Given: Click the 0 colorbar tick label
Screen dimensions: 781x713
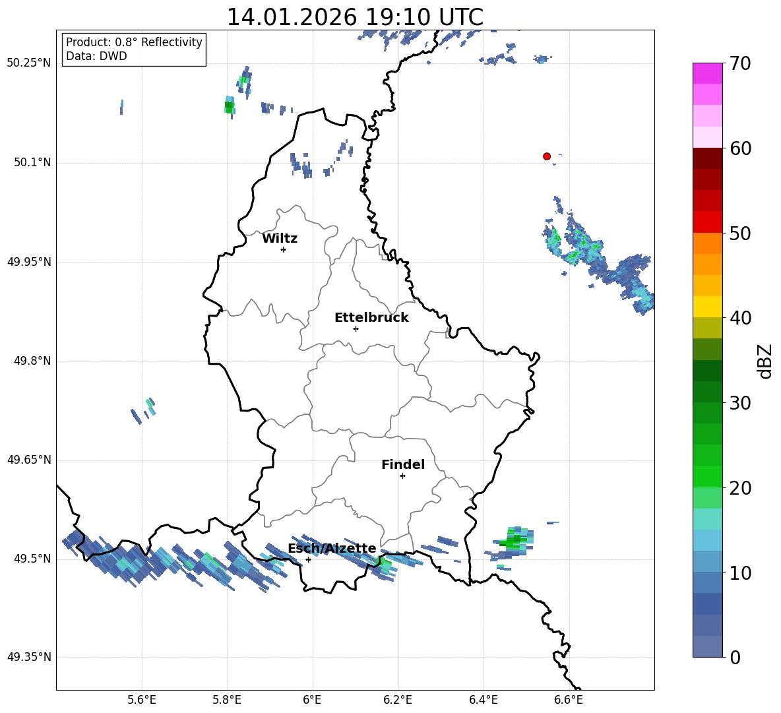Looking at the screenshot, I should coord(735,658).
